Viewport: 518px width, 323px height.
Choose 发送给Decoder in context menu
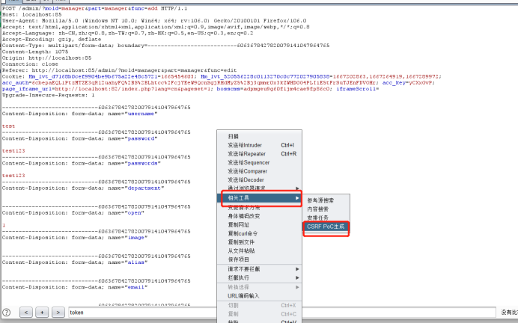(259, 179)
